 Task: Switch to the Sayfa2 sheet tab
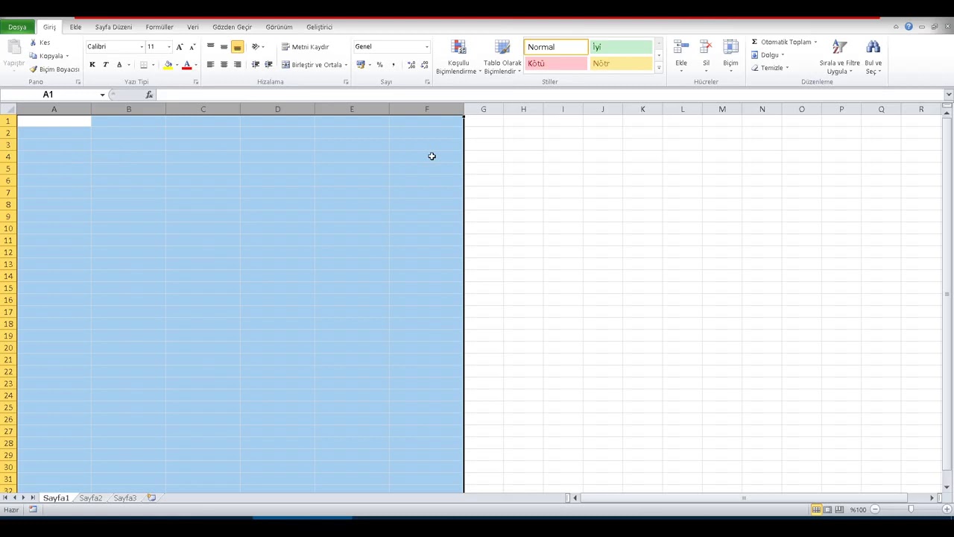point(91,497)
